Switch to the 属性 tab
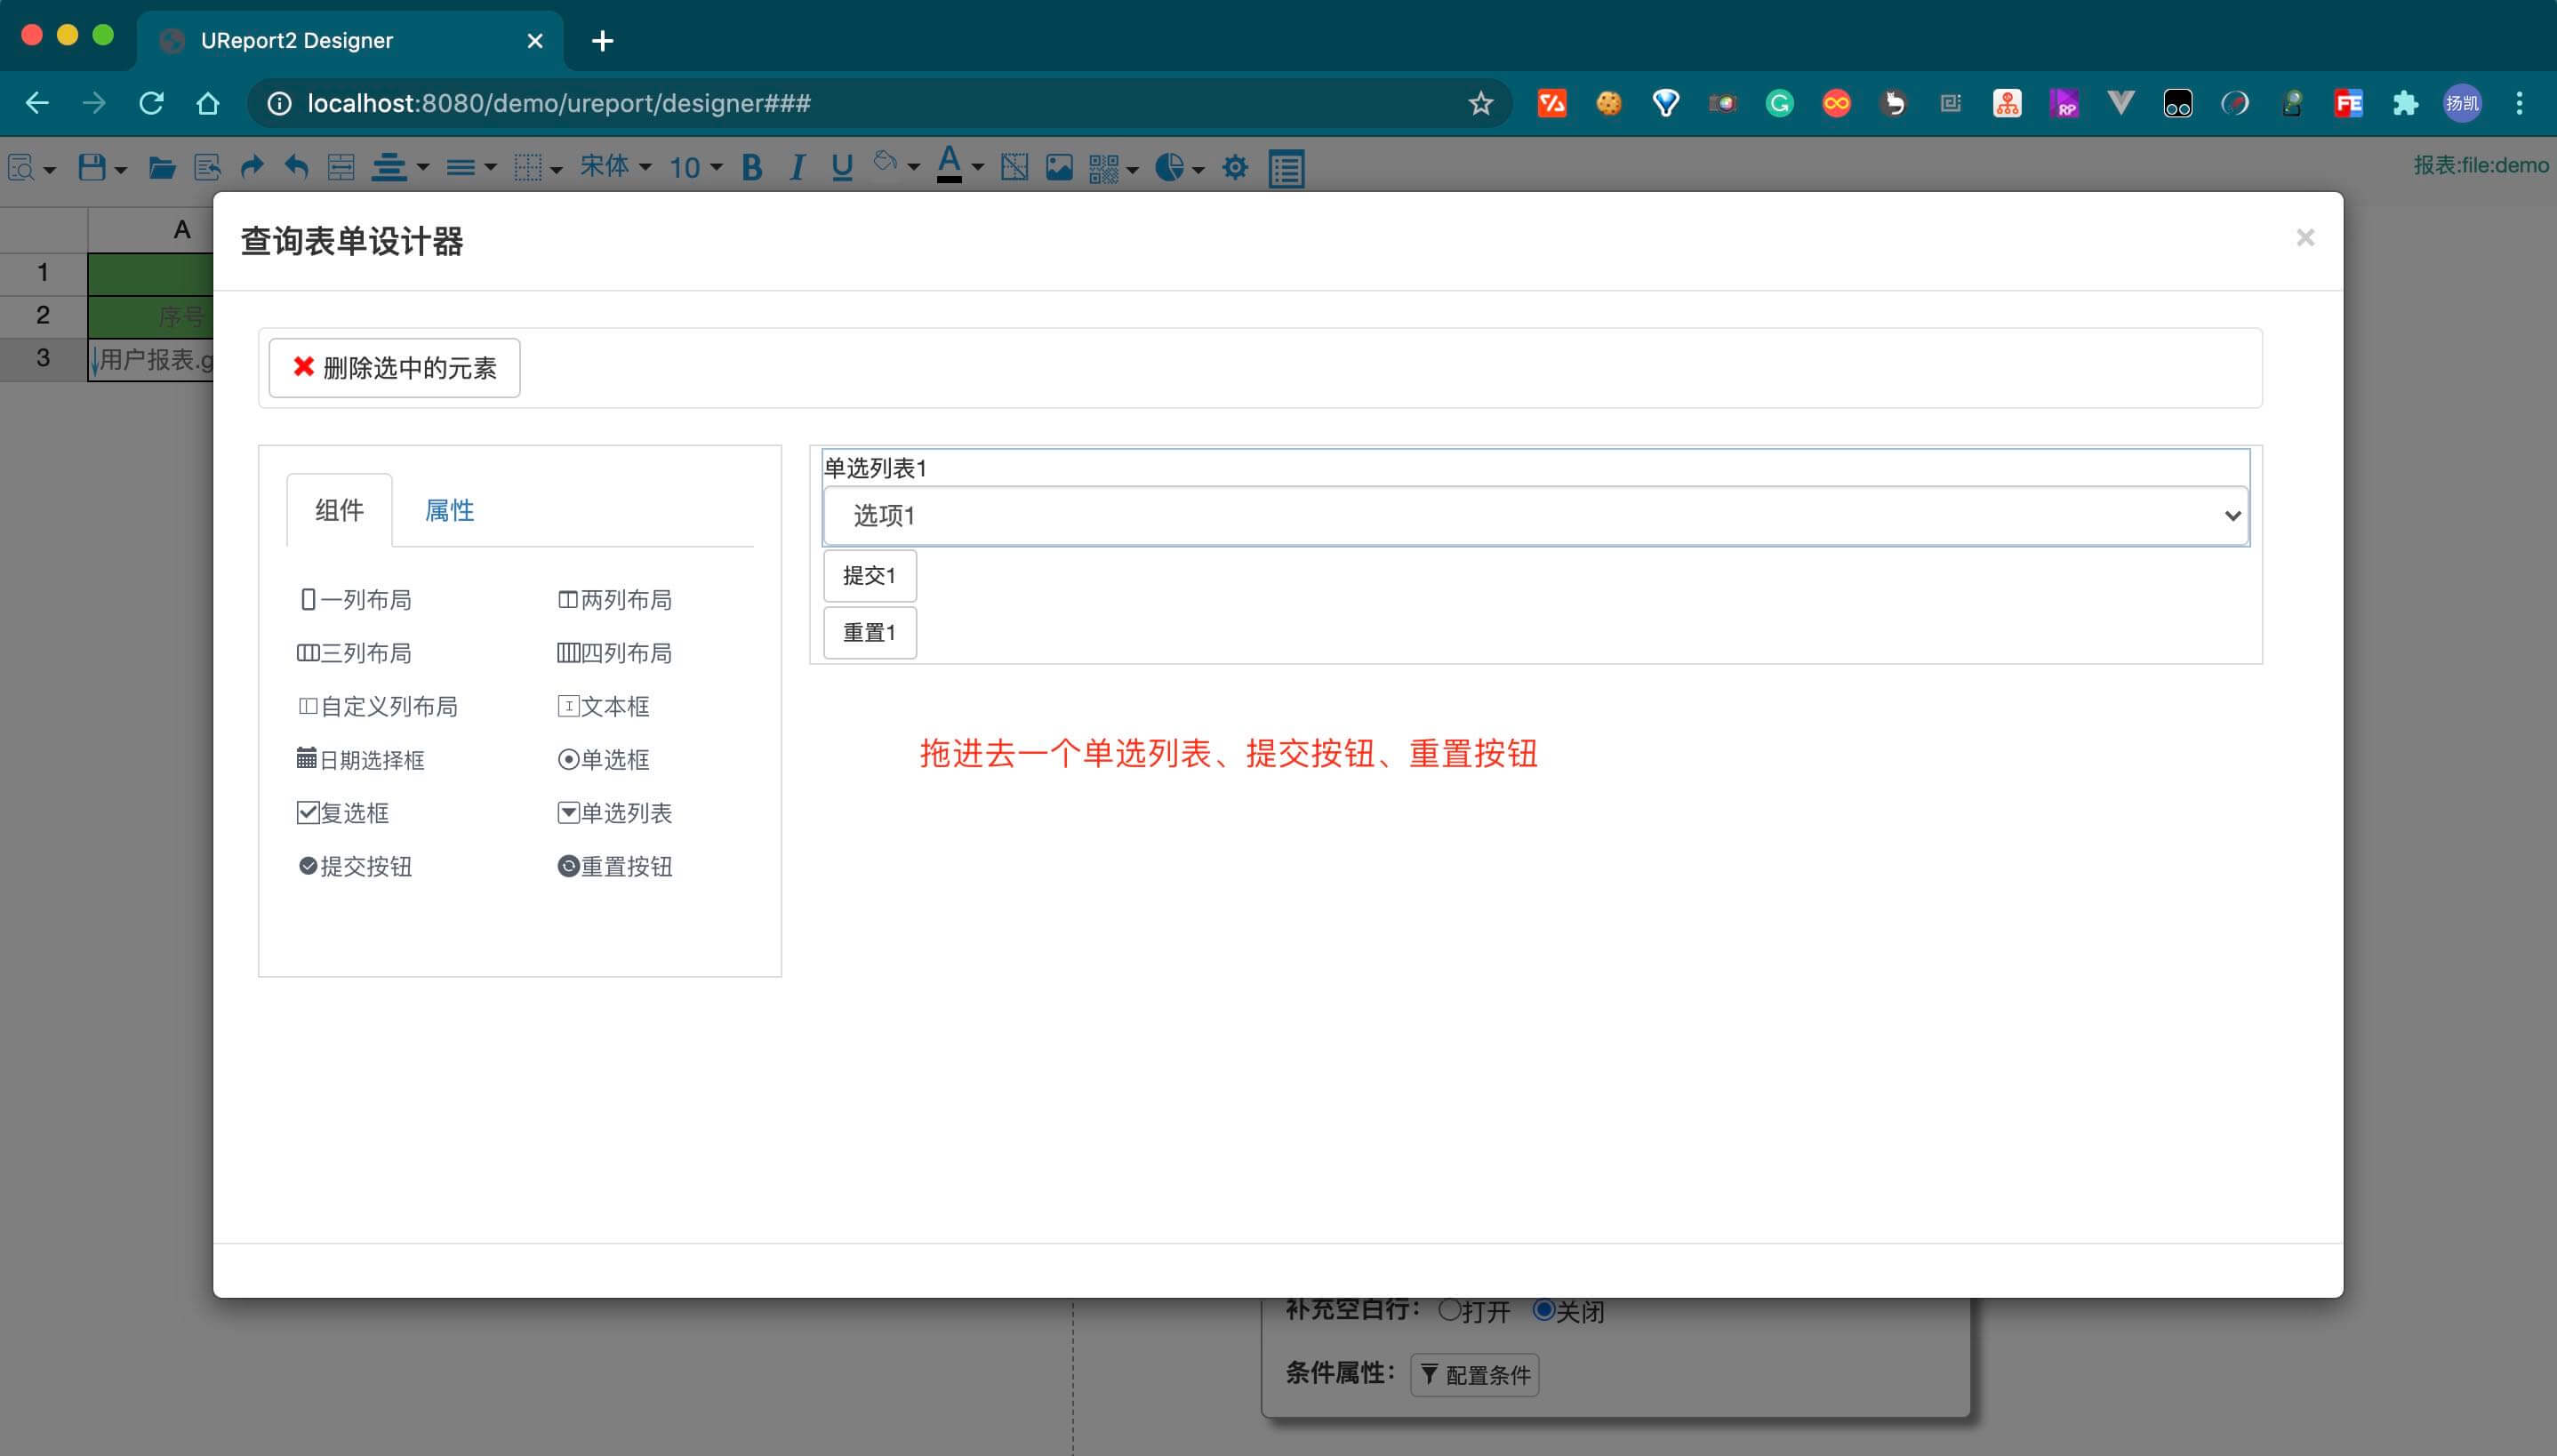2557x1456 pixels. (450, 510)
